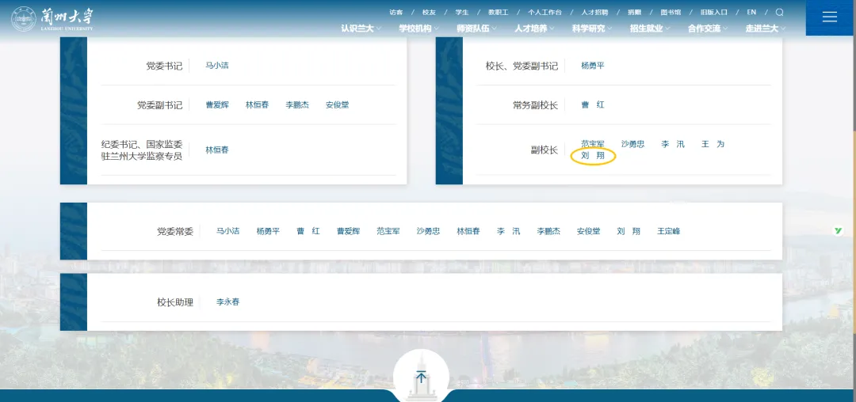Open the 捐赠 top link
This screenshot has height=402, width=856.
[634, 12]
